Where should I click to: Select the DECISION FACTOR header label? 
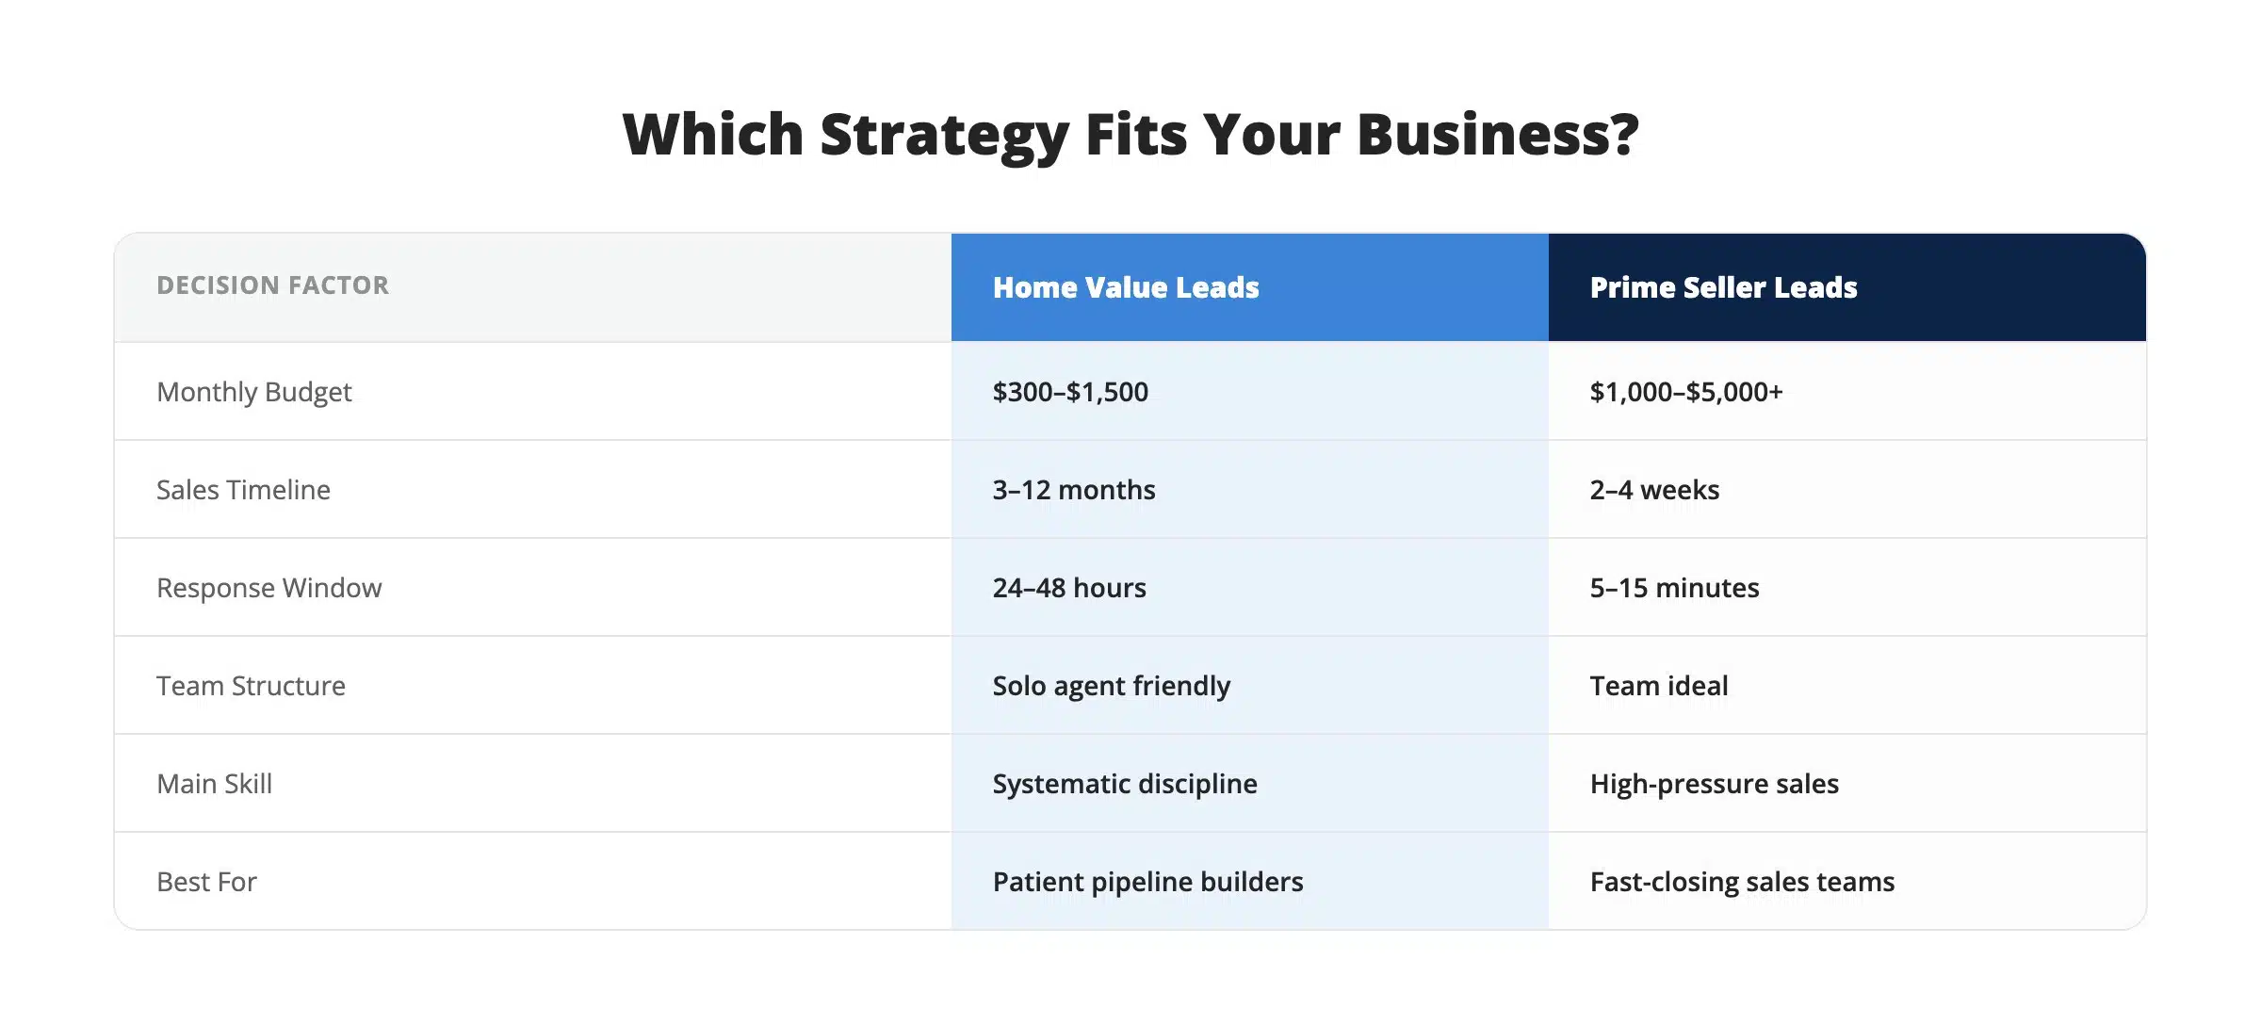(272, 285)
